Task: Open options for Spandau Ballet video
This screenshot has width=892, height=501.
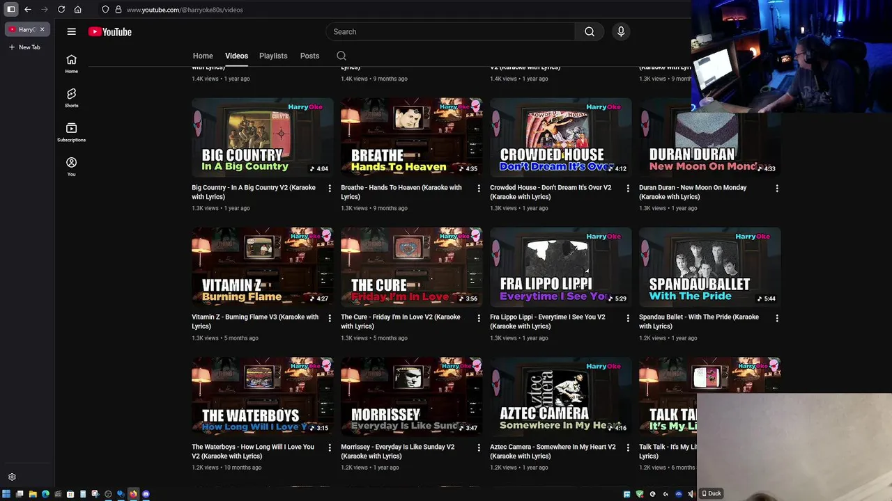Action: (777, 318)
